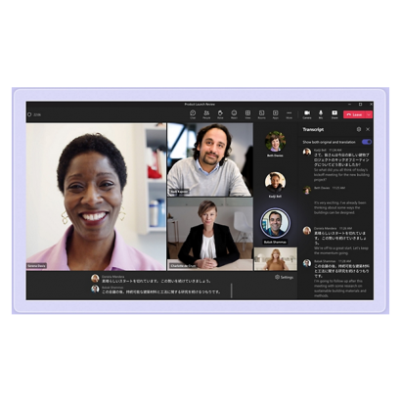The image size is (401, 401).
Task: Toggle Show both original and translation switch
Action: [367, 142]
